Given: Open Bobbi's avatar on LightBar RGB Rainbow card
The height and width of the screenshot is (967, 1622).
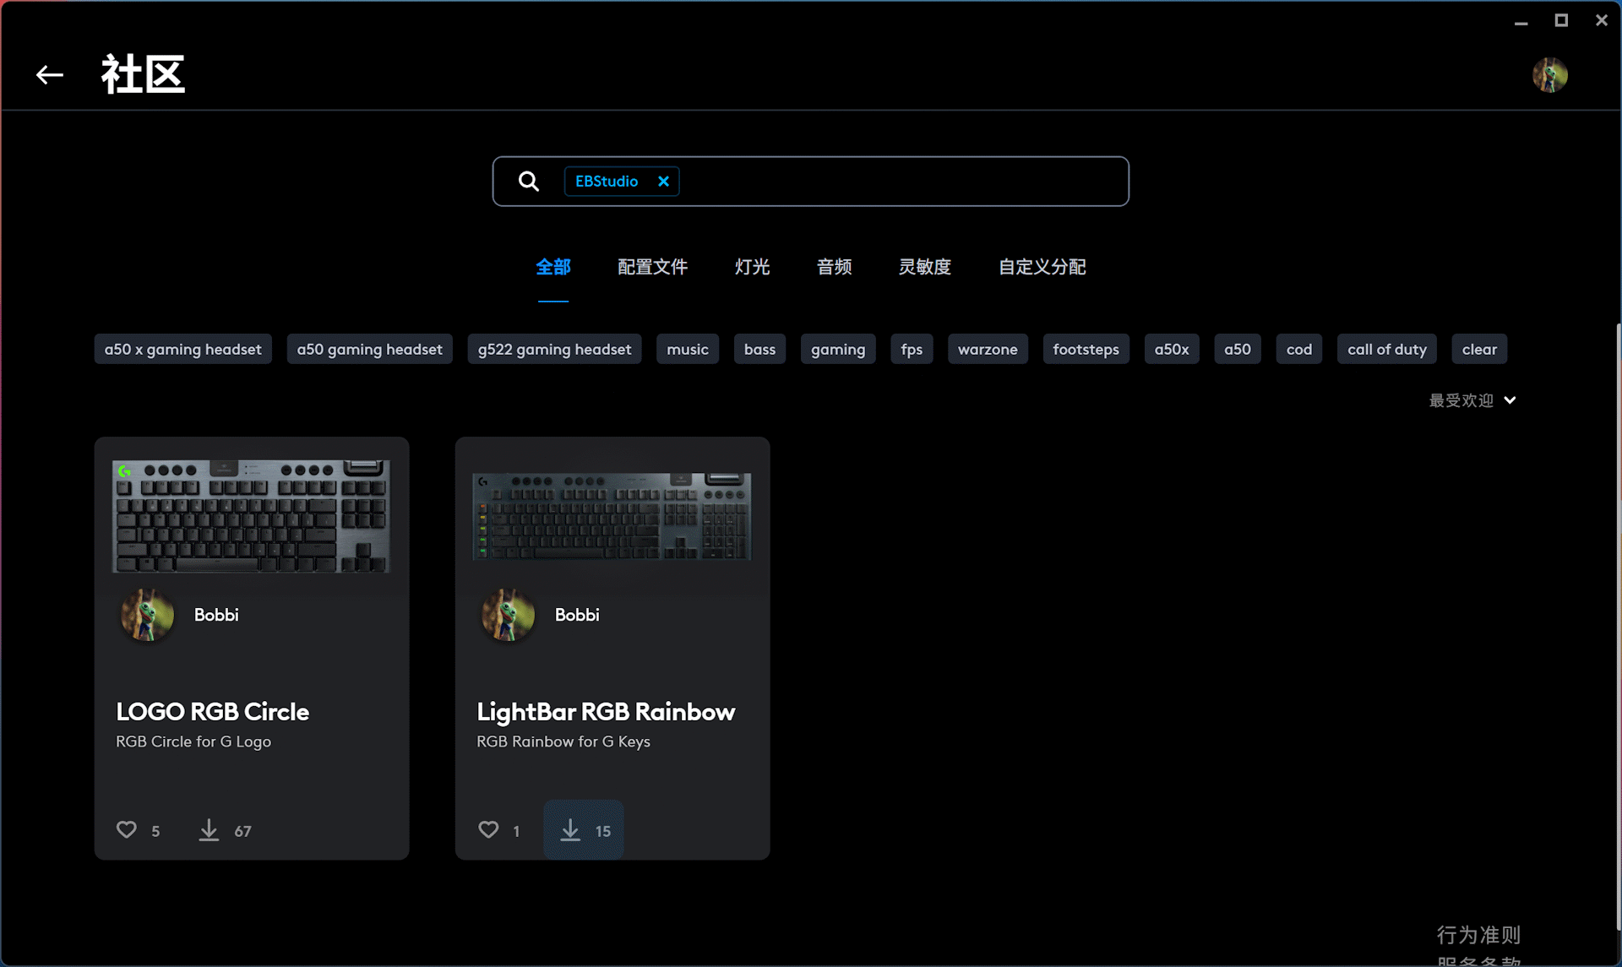Looking at the screenshot, I should [x=508, y=615].
